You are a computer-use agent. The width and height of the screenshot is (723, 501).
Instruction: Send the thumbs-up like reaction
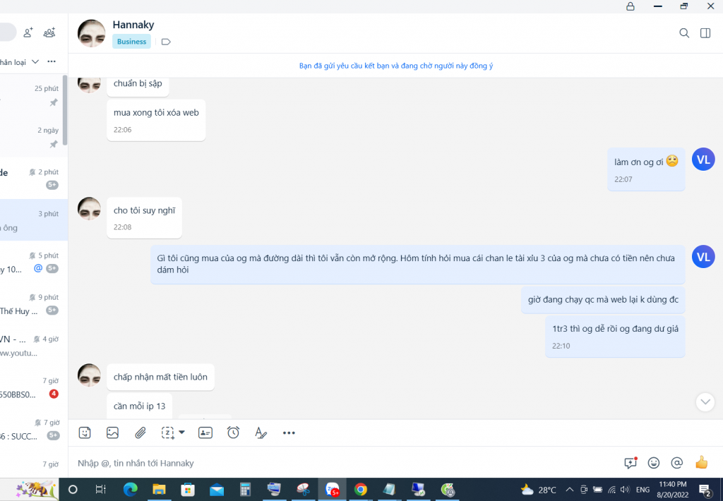pyautogui.click(x=701, y=463)
